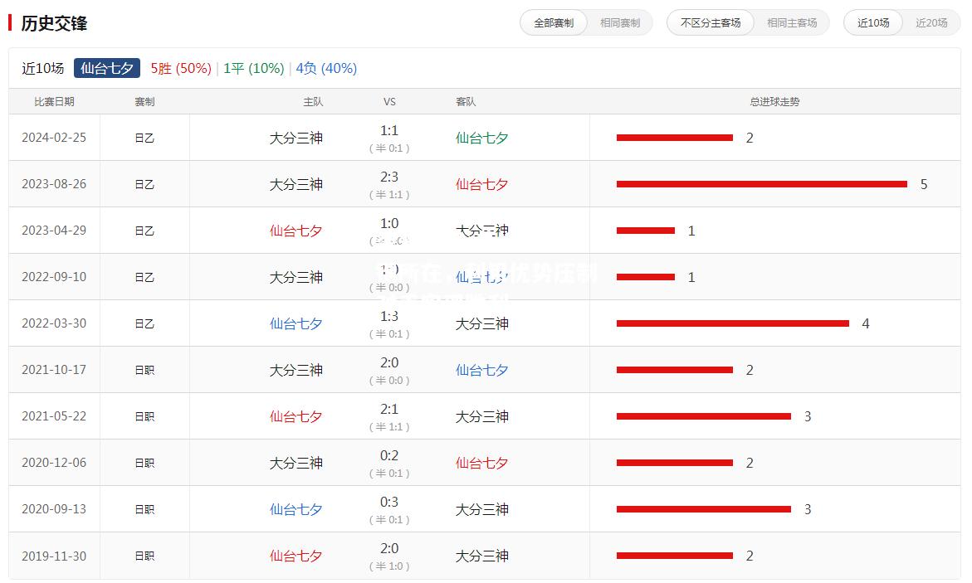Open home team 仙台七夕 in 2023-04-29 row
The image size is (972, 583).
[296, 231]
